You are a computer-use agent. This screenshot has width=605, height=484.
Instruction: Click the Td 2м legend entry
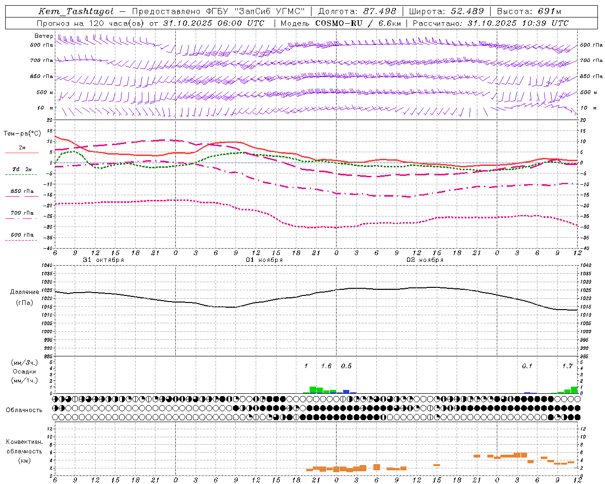point(22,169)
